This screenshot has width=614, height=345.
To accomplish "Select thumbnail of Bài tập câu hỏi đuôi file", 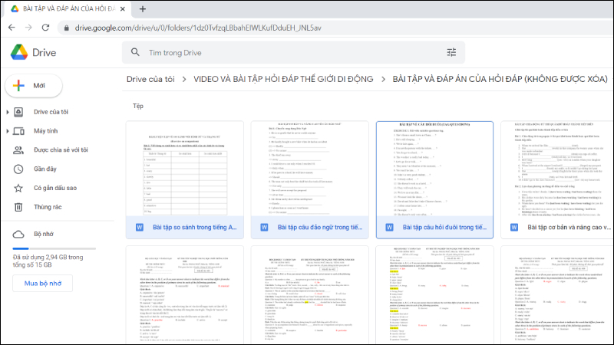I will click(x=434, y=169).
